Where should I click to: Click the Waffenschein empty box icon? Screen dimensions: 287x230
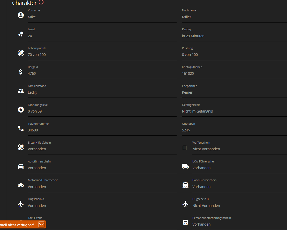click(185, 148)
